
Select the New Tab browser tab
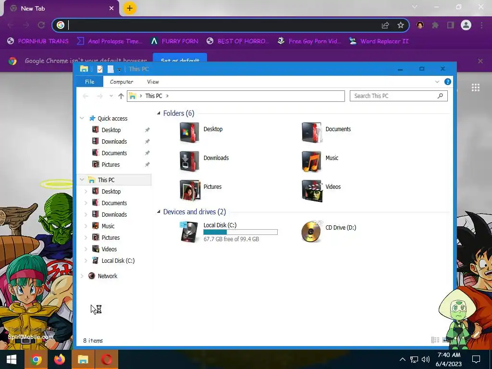click(x=61, y=9)
